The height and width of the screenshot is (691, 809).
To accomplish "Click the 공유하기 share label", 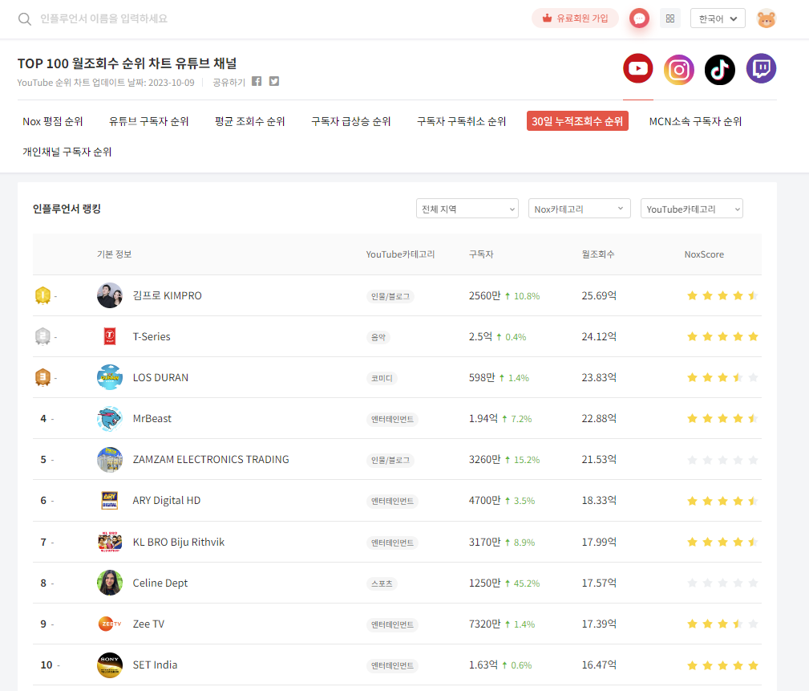I will [x=229, y=82].
